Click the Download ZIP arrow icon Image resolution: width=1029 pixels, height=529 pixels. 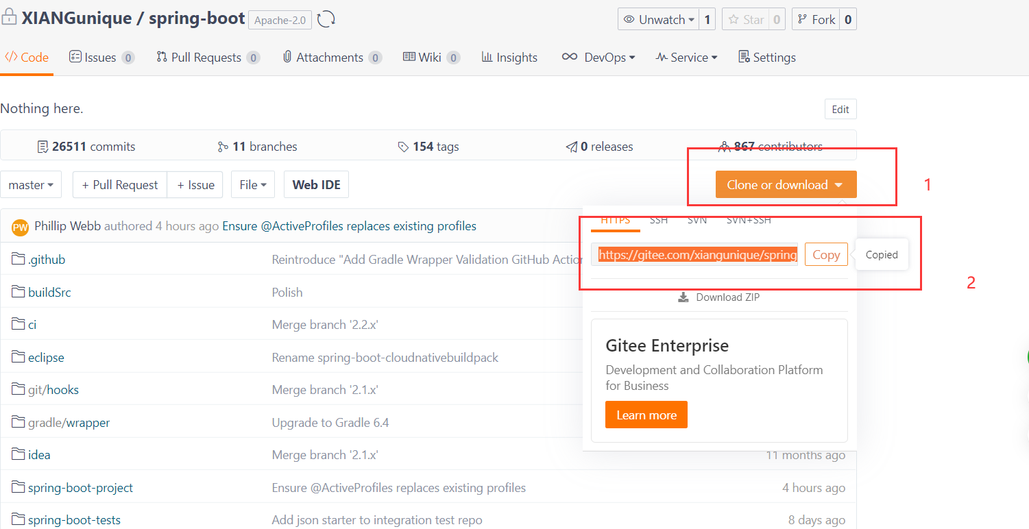point(683,297)
